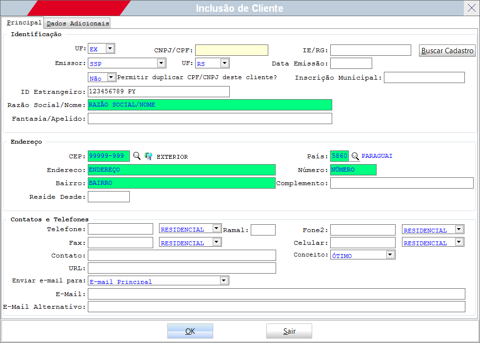The height and width of the screenshot is (343, 480).
Task: Click the IE/RG input field
Action: [370, 50]
